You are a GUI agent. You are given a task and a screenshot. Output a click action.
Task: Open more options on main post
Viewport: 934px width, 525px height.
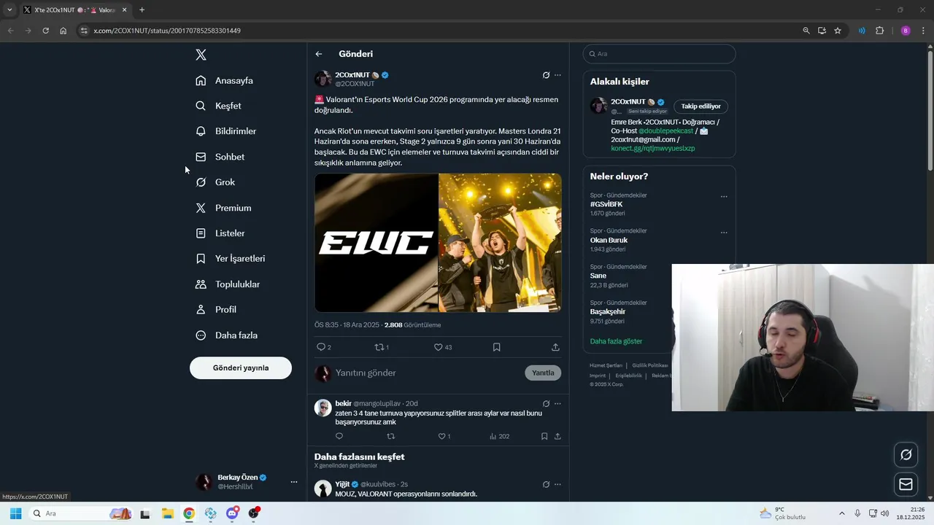click(x=557, y=75)
